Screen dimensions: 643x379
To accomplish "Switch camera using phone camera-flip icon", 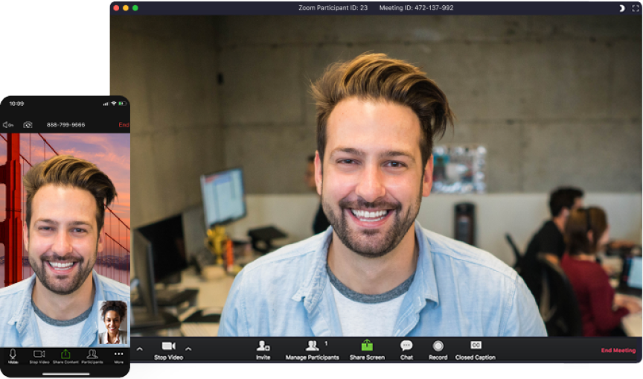I will pyautogui.click(x=28, y=124).
